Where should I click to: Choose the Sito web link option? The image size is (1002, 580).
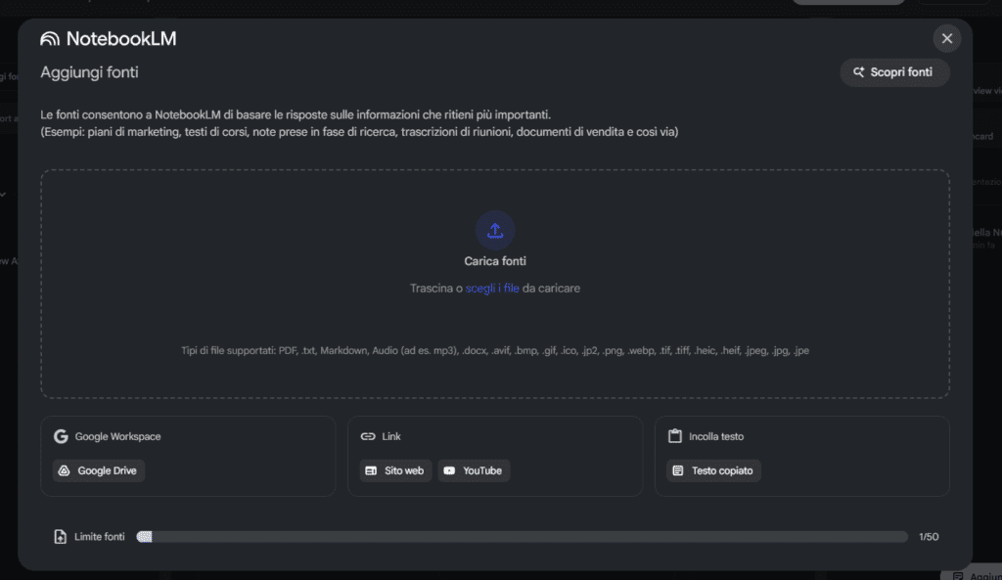coord(395,470)
